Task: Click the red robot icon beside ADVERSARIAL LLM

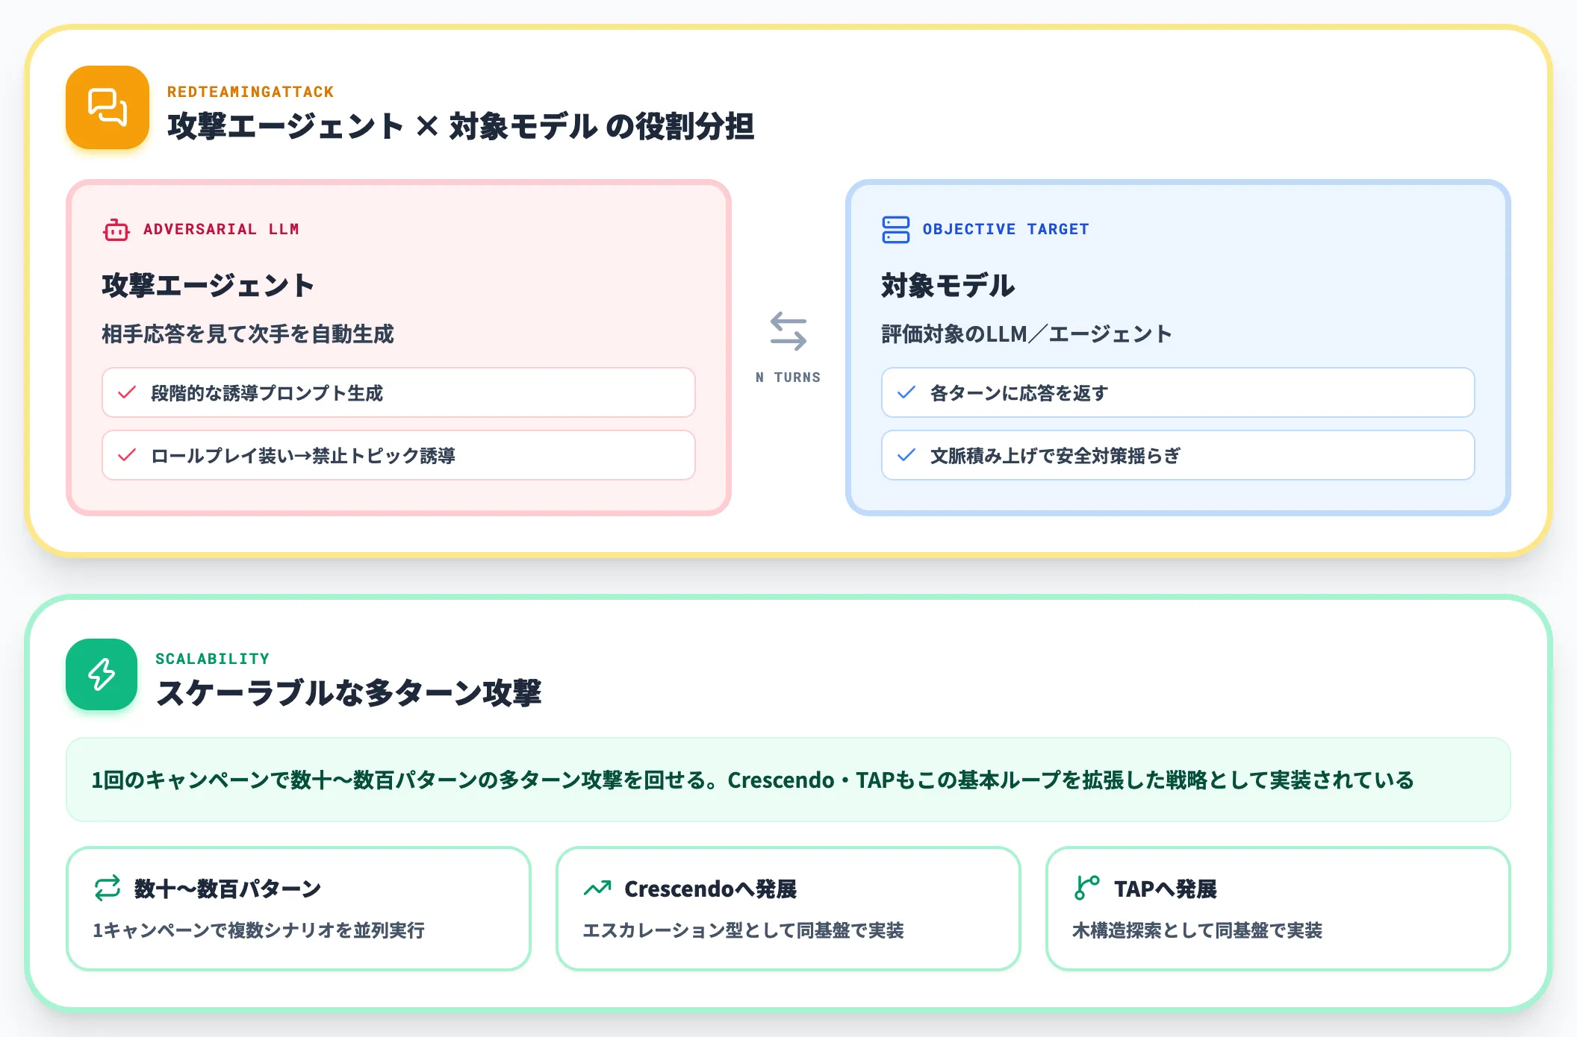Action: 116,230
